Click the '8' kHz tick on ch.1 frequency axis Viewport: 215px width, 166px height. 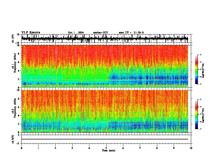tap(19, 54)
